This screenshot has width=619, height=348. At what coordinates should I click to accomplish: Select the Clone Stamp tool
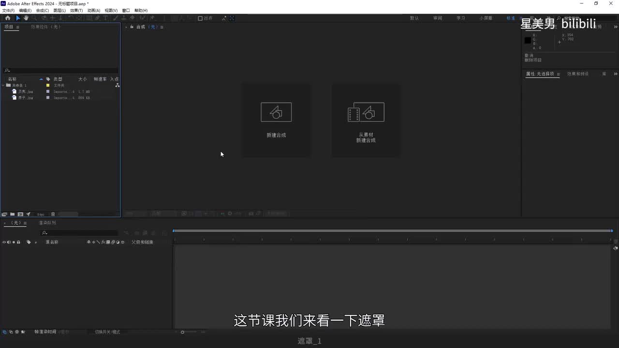124,18
